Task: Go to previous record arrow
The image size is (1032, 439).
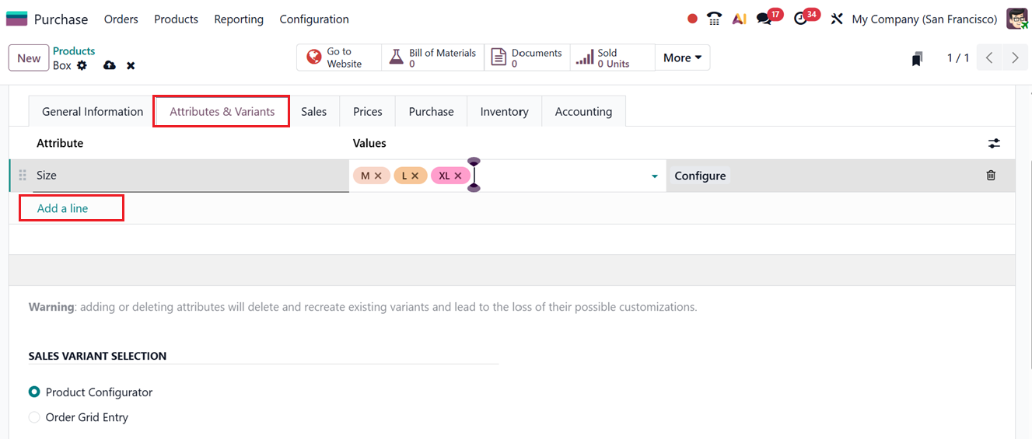Action: 989,58
